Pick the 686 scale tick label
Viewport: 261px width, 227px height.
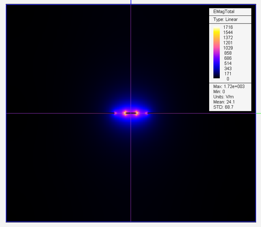[x=228, y=58]
